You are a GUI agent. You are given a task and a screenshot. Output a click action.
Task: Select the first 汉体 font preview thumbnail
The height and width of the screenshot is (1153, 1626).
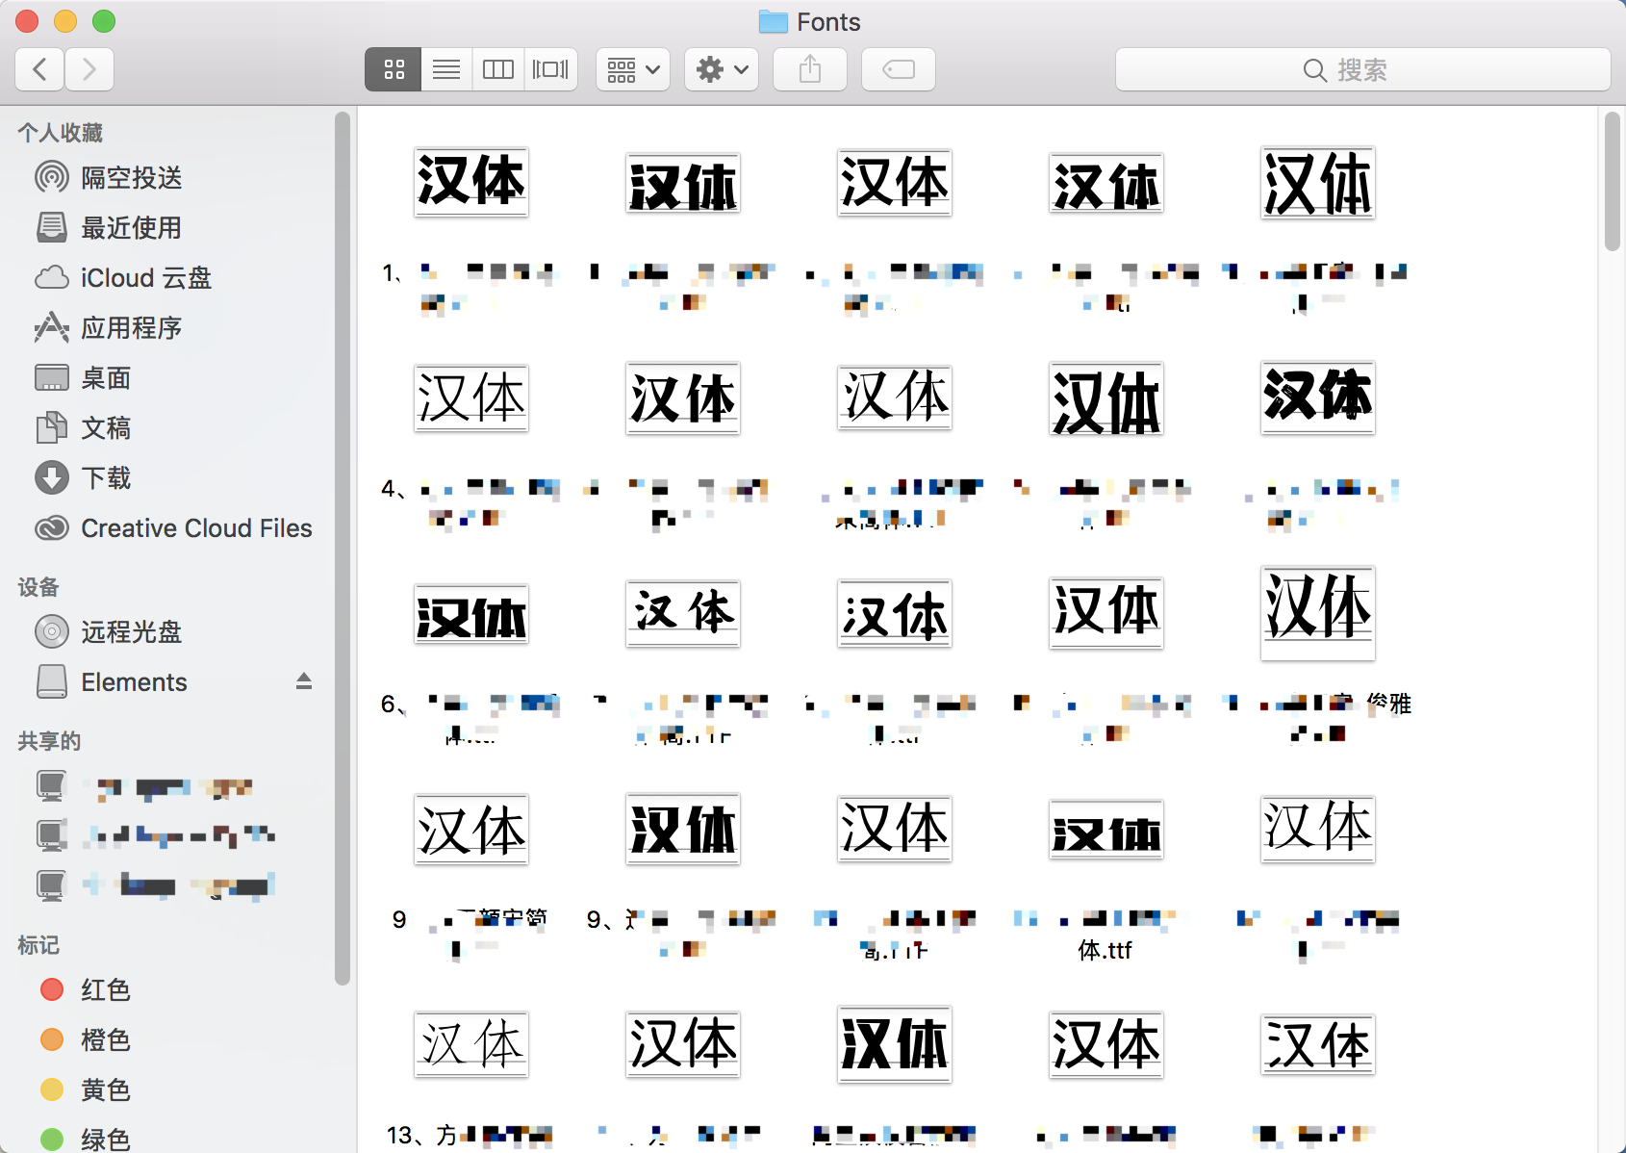[470, 182]
